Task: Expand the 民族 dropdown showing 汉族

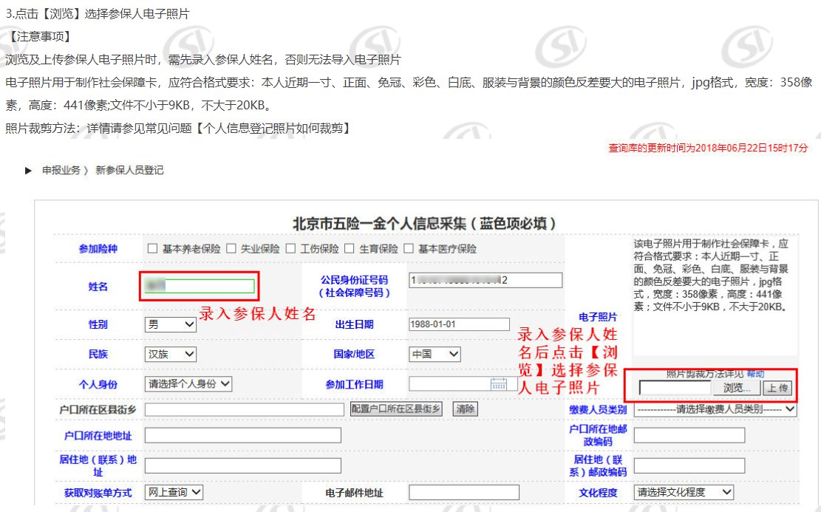Action: 170,355
